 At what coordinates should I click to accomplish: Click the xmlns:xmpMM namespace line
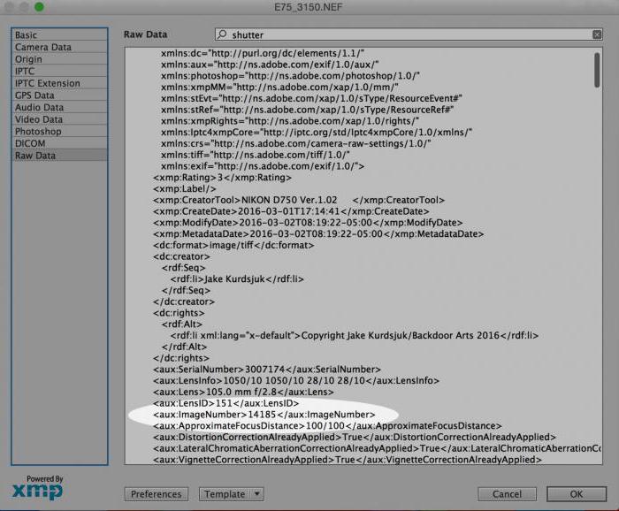click(x=279, y=88)
